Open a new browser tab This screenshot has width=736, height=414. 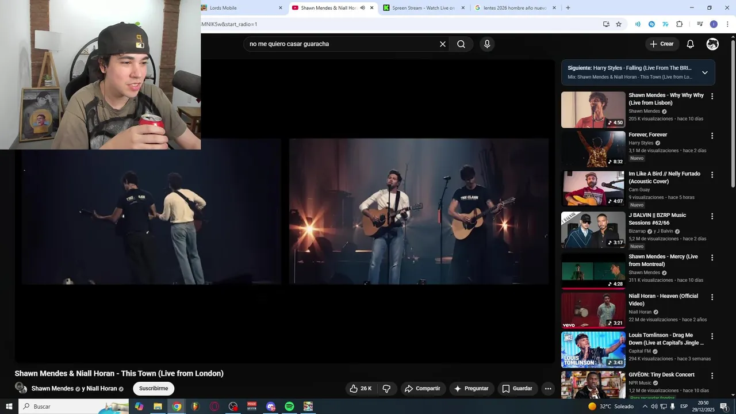point(568,8)
